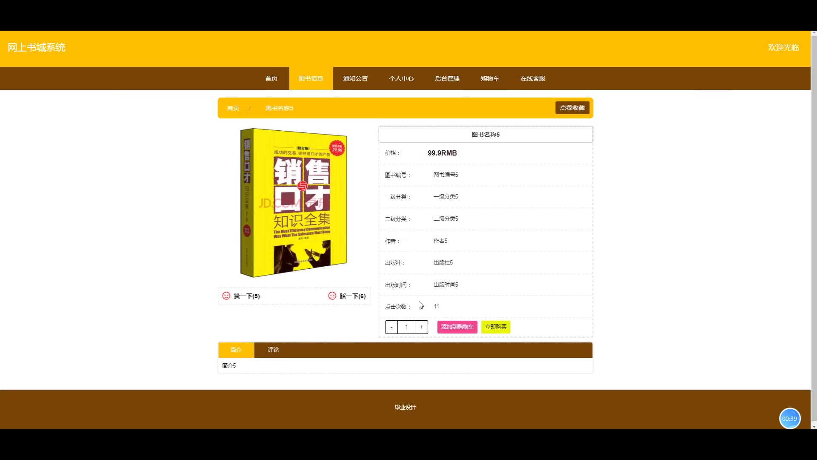Click the 赞一下(5) like link
This screenshot has width=817, height=460.
click(x=247, y=296)
